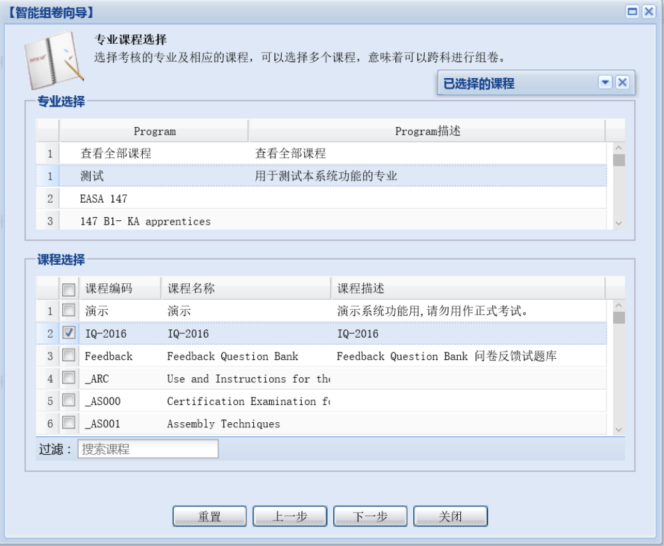Viewport: 664px width, 546px height.
Task: Enable the Feedback course checkbox
Action: (69, 356)
